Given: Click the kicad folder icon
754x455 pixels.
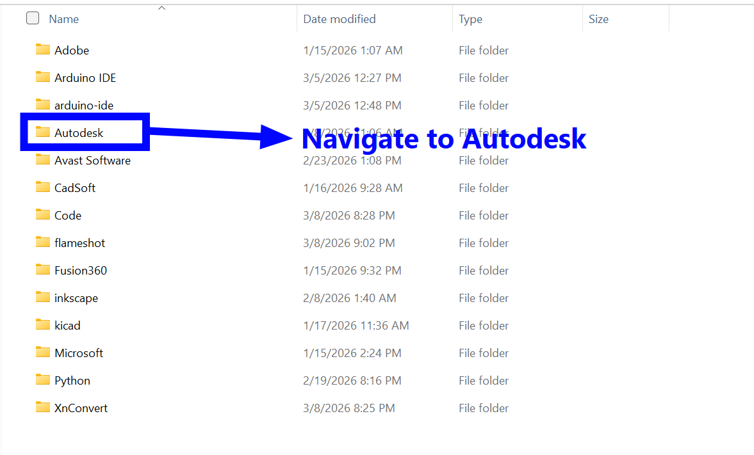Looking at the screenshot, I should 43,325.
